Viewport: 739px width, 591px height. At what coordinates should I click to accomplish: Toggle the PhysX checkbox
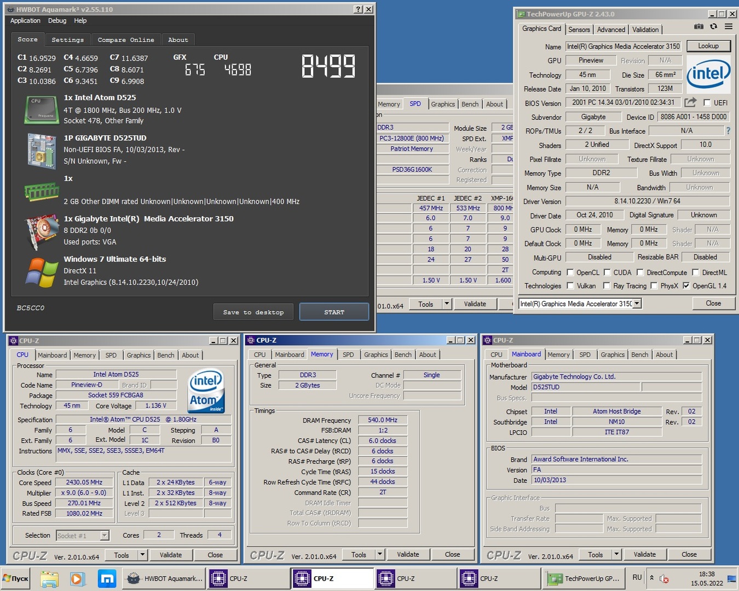(654, 286)
